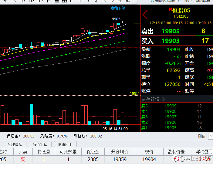213x169 pixels.
Task: Click the 保证金 column header in positions table
Action: (x=93, y=152)
